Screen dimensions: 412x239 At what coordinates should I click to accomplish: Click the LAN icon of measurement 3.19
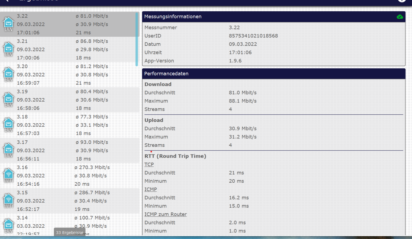pyautogui.click(x=8, y=99)
